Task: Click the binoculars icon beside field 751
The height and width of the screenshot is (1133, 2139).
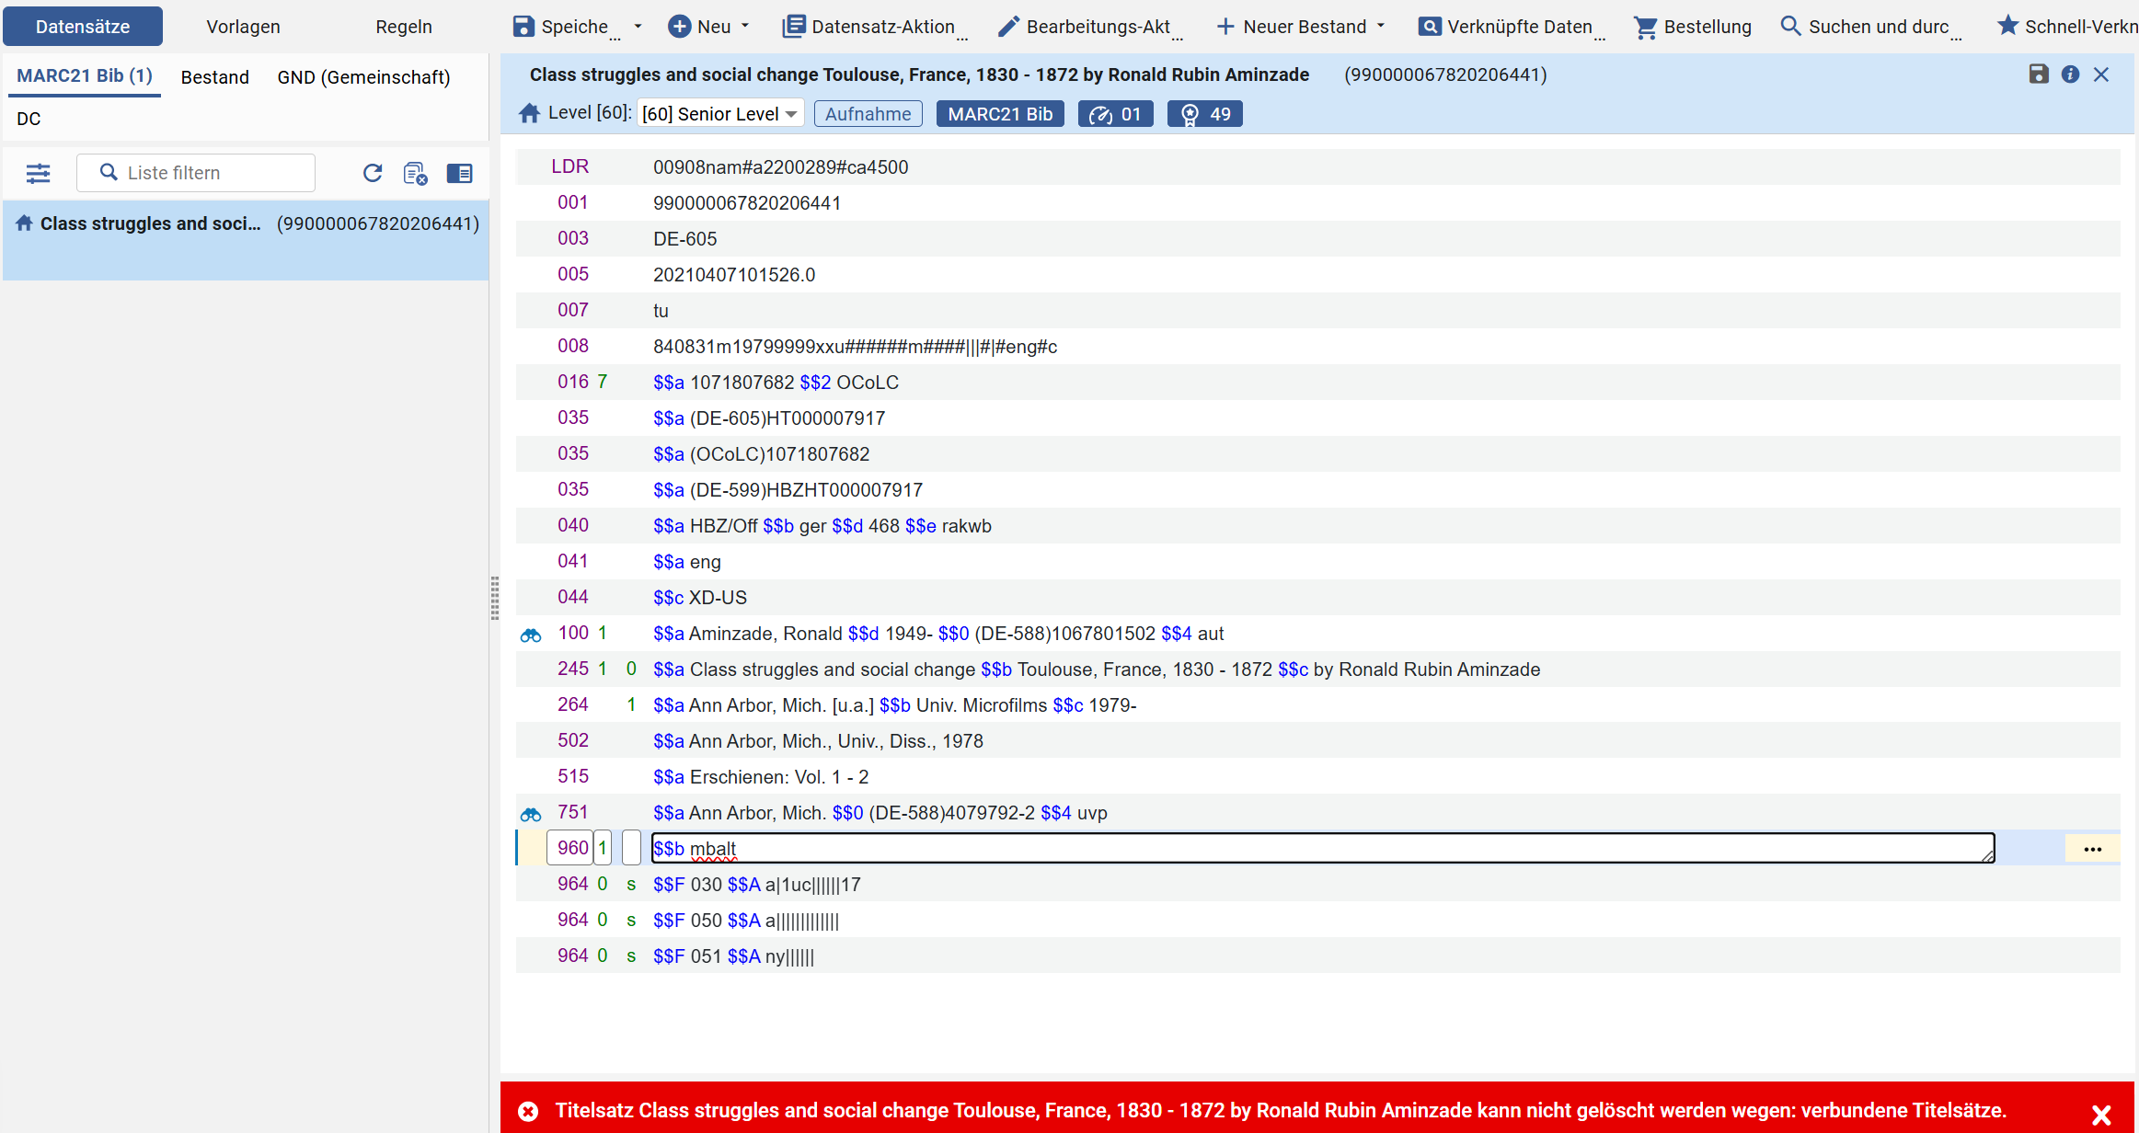Action: tap(531, 814)
